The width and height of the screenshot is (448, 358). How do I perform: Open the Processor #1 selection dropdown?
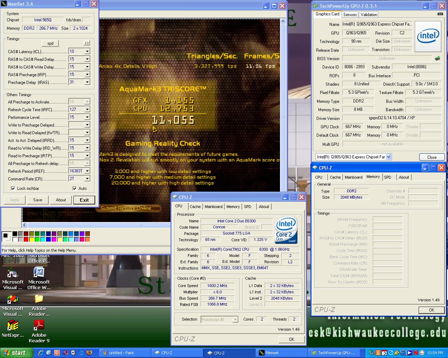pos(235,319)
